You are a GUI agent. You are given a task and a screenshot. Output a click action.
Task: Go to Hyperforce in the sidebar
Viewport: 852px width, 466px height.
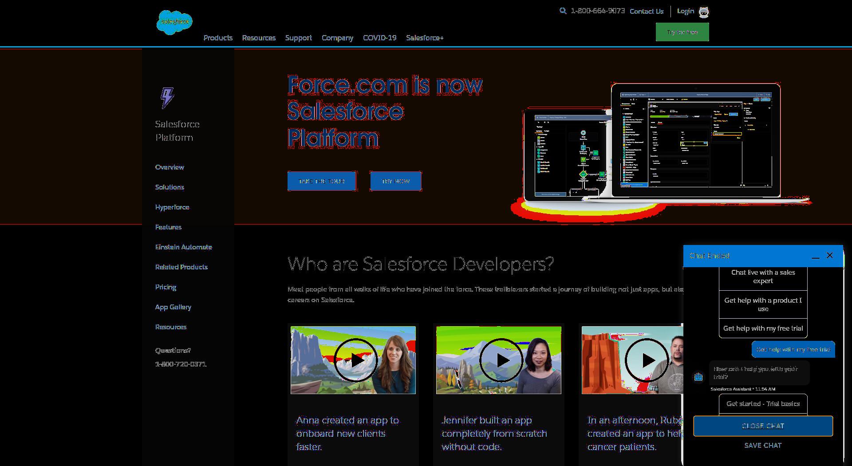point(172,207)
